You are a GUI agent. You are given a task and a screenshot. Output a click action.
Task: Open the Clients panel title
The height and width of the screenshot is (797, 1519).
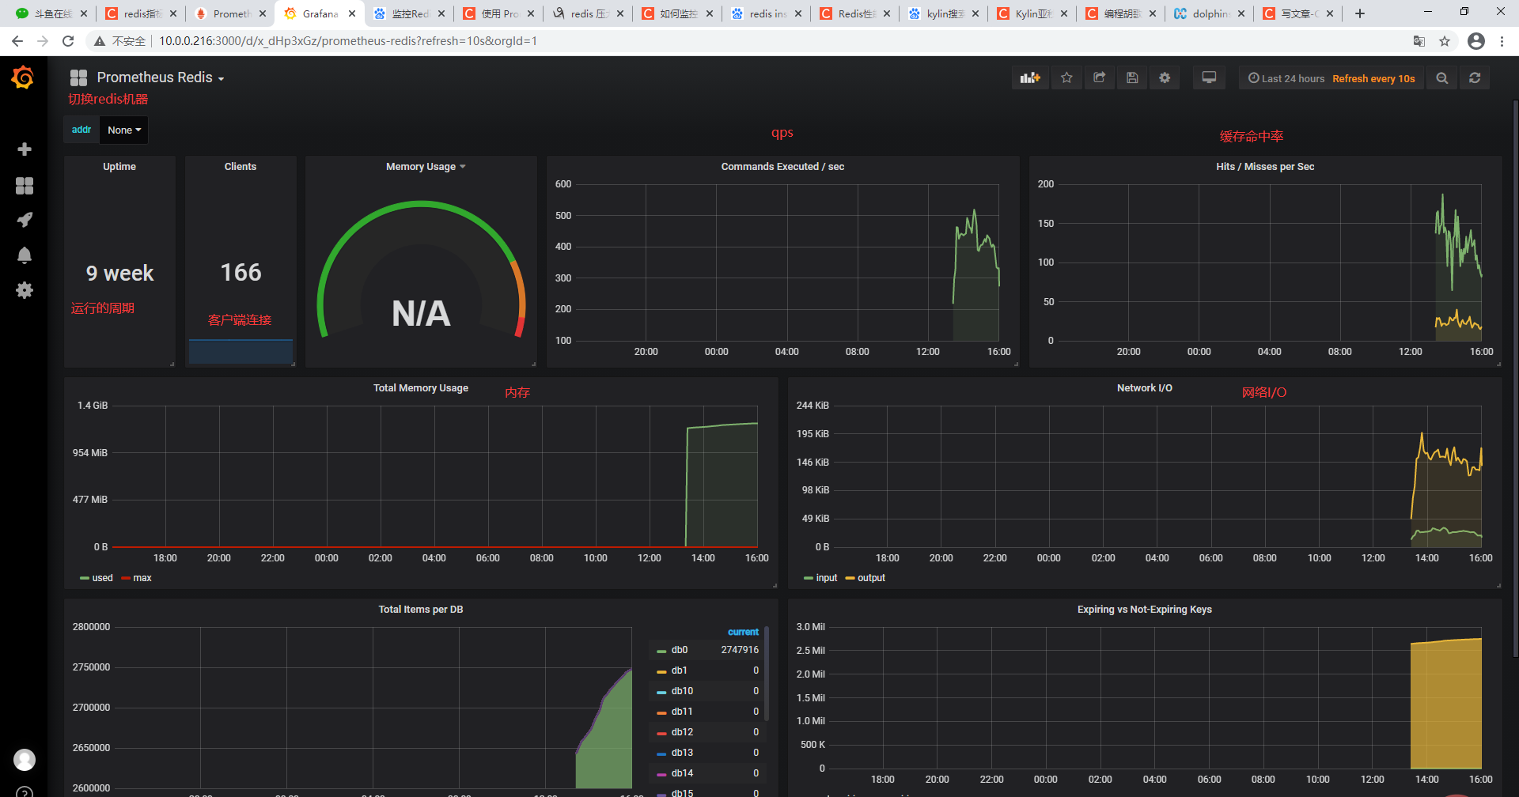click(241, 167)
